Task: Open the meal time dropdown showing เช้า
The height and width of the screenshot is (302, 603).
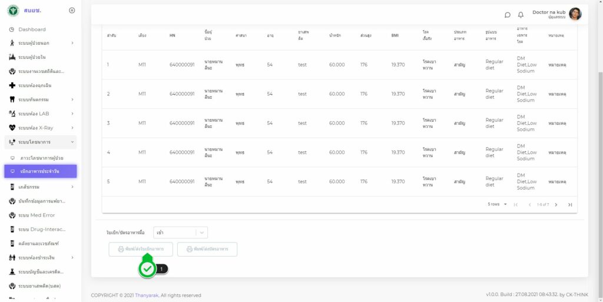Action: point(180,233)
